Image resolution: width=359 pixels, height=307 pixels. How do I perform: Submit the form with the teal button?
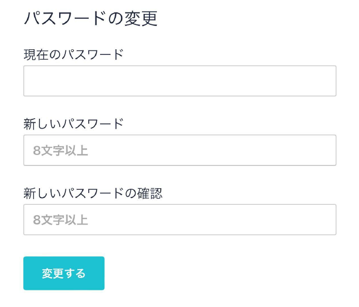coord(64,273)
